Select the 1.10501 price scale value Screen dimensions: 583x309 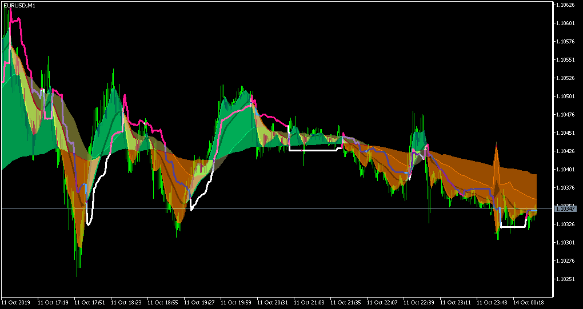click(565, 96)
